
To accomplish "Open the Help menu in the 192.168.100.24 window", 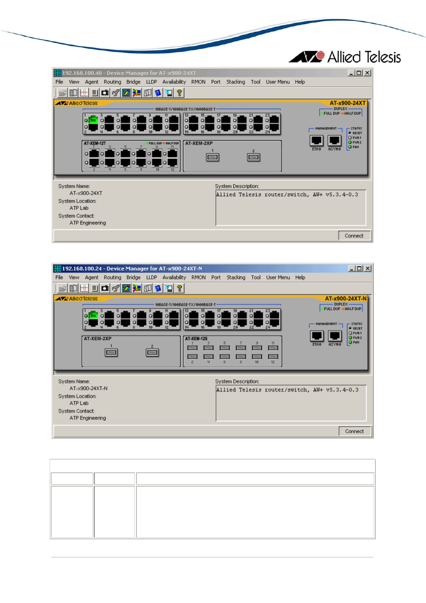I will (301, 278).
